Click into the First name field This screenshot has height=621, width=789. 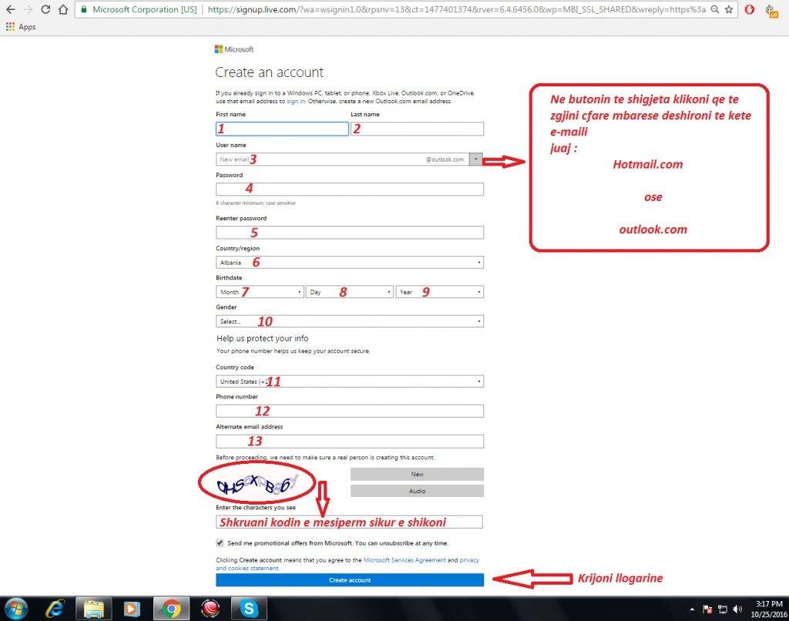click(282, 129)
